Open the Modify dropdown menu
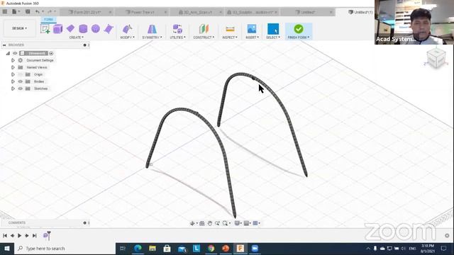This screenshot has height=255, width=454. point(128,38)
